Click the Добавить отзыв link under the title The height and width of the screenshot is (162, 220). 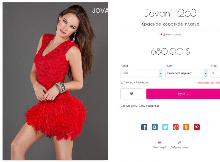[x=172, y=34]
